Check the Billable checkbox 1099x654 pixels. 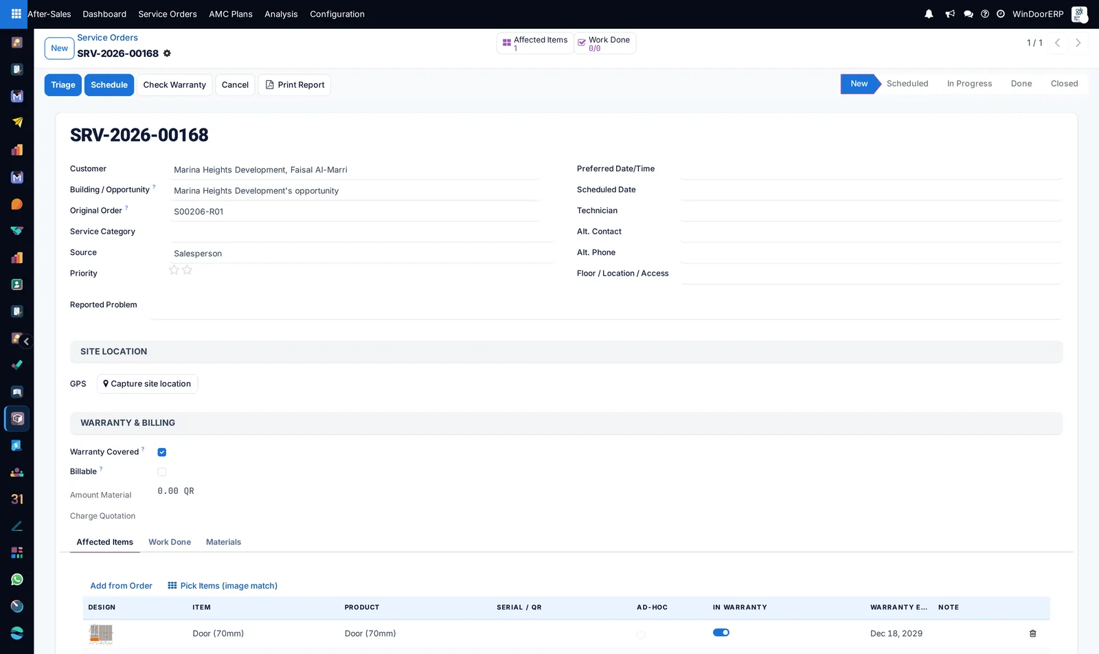(162, 472)
